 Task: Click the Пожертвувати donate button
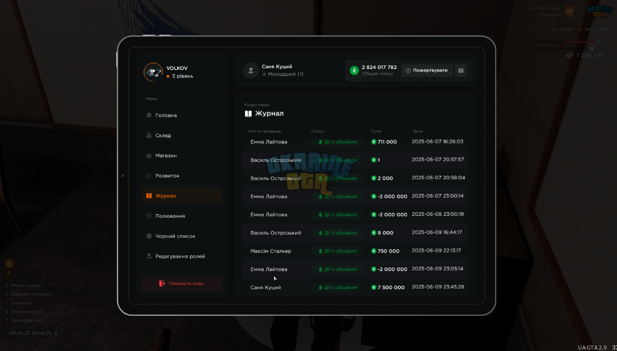click(427, 70)
